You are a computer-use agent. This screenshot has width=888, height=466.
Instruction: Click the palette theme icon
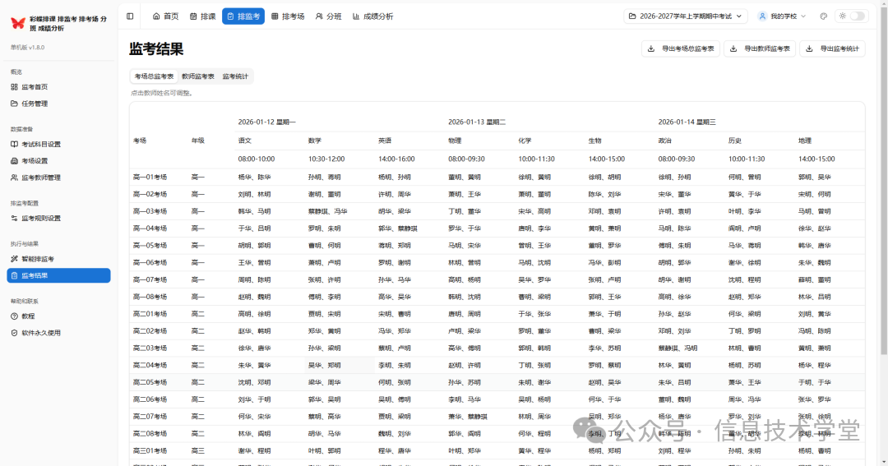pos(823,16)
